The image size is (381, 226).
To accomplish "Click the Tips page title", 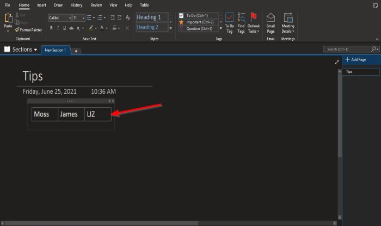I will point(33,76).
